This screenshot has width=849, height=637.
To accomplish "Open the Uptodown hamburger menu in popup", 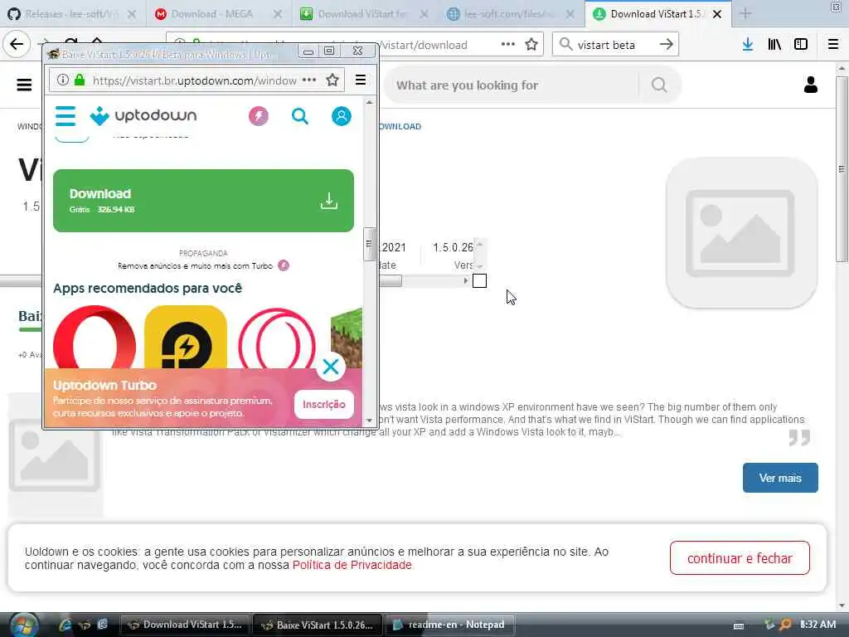I will 65,116.
